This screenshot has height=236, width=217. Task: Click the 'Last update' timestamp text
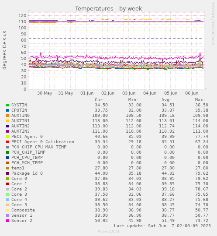point(162,226)
